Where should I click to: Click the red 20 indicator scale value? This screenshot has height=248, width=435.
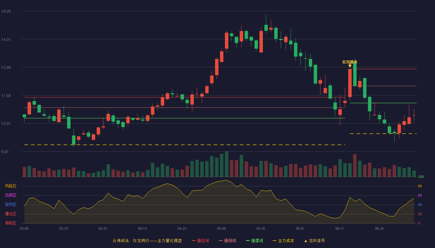[420, 214]
